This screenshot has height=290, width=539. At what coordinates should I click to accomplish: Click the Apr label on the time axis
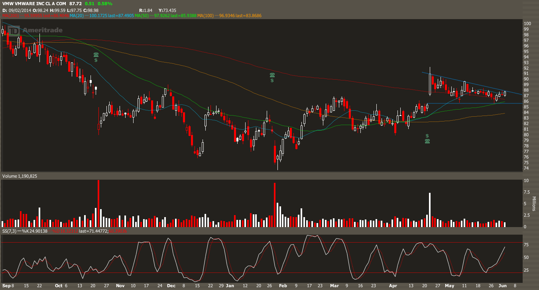click(x=393, y=286)
